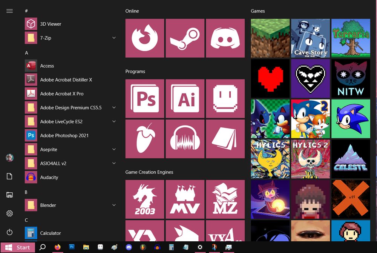Click the 'Games' group title
This screenshot has width=377, height=253.
coord(258,11)
